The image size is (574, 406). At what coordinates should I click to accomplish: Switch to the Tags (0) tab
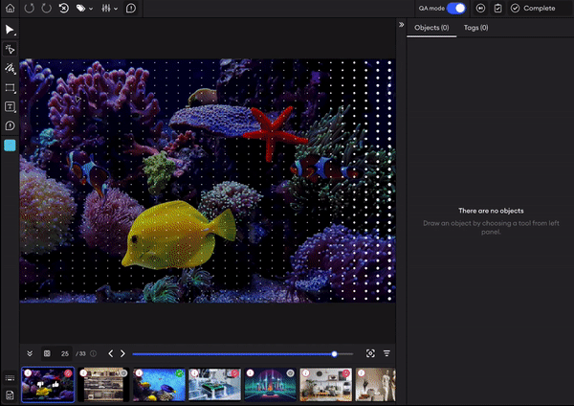pyautogui.click(x=475, y=28)
